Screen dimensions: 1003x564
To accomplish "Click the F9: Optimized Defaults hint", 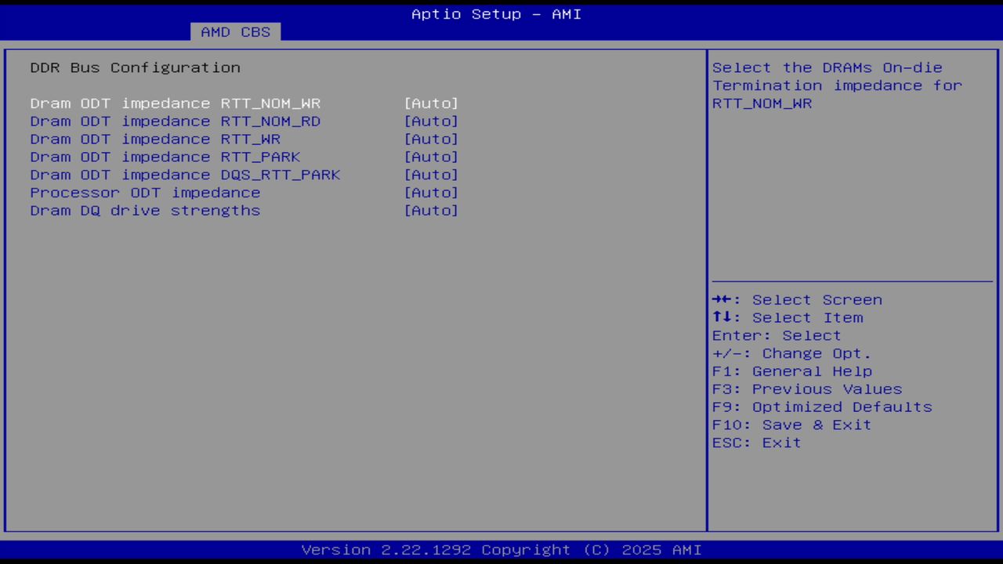I will point(822,407).
